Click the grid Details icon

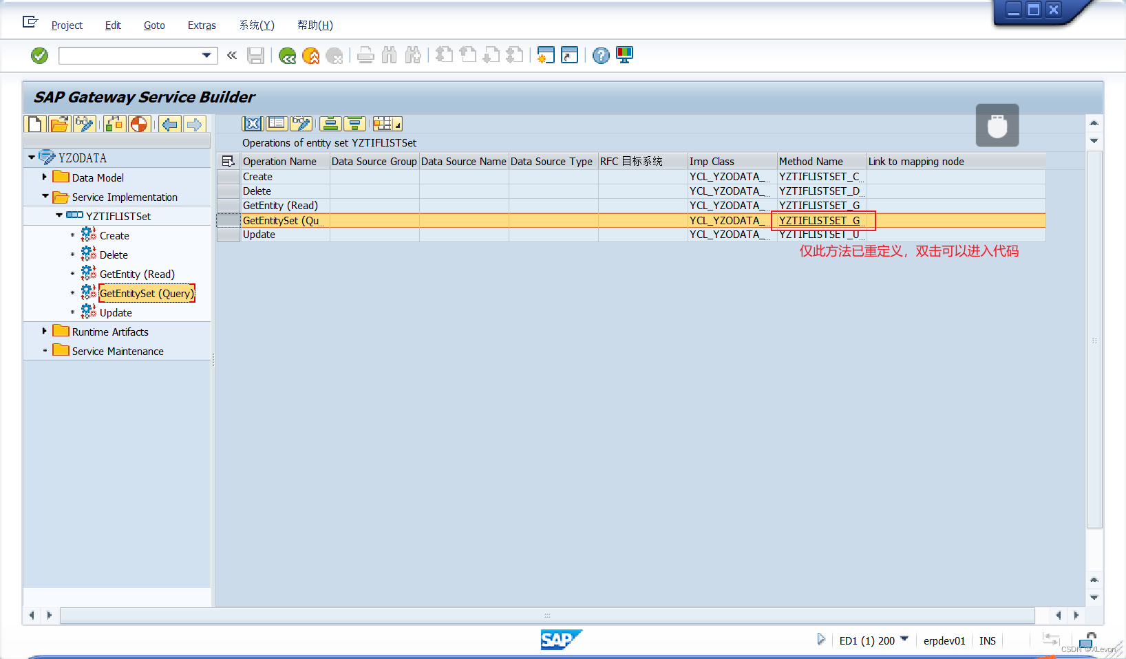click(x=277, y=124)
